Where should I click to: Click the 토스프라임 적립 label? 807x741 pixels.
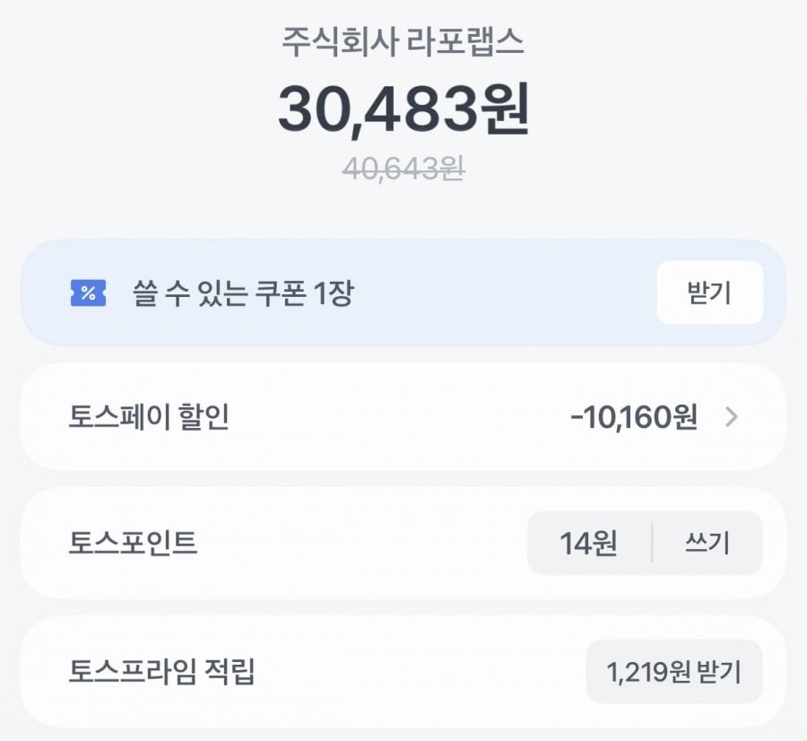[161, 672]
